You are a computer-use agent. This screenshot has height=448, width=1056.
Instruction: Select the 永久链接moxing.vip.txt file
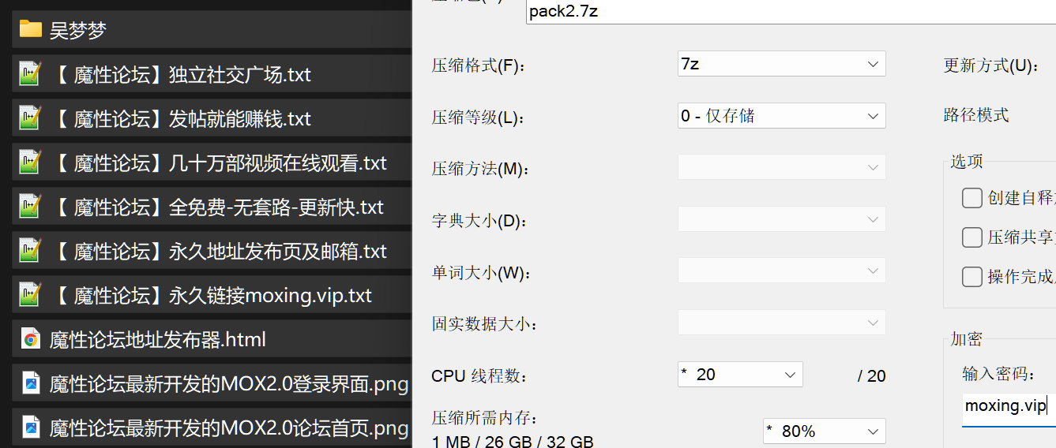(x=213, y=296)
